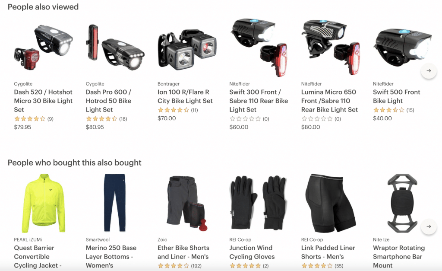The width and height of the screenshot is (442, 271).
Task: Open the yellow Quest Barrier jacket image
Action: (x=44, y=203)
